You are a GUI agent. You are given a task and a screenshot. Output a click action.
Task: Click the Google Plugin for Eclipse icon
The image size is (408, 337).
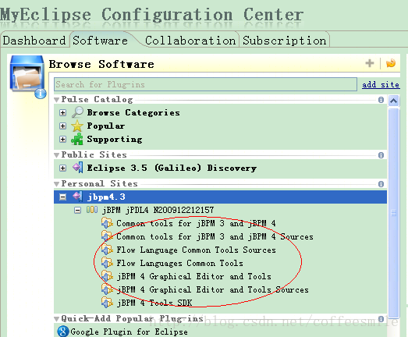click(62, 332)
